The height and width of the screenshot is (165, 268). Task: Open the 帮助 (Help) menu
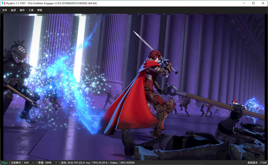pos(40,10)
